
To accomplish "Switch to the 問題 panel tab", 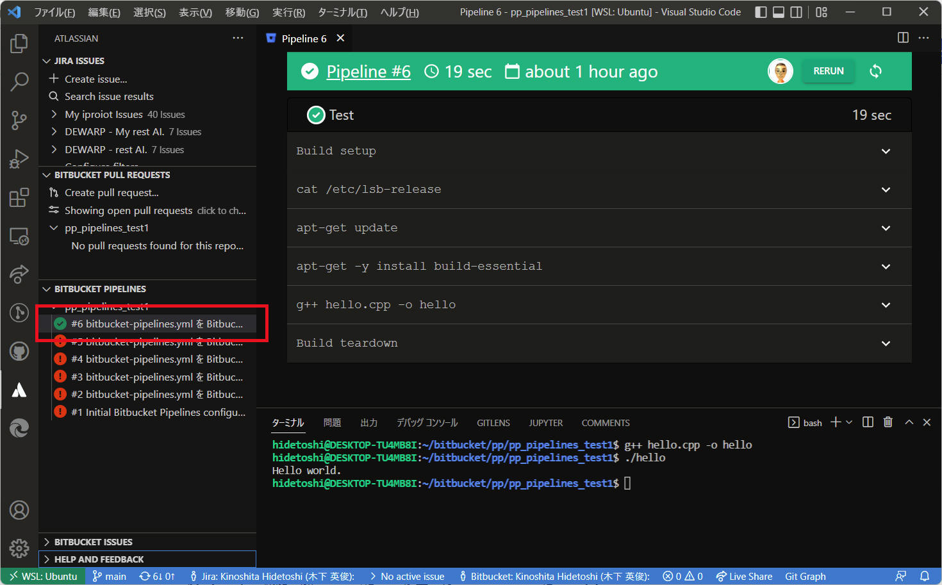I will click(333, 422).
